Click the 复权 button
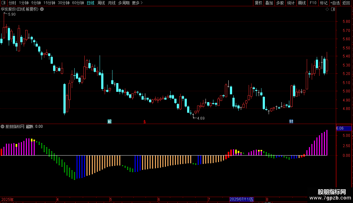 coord(258,3)
